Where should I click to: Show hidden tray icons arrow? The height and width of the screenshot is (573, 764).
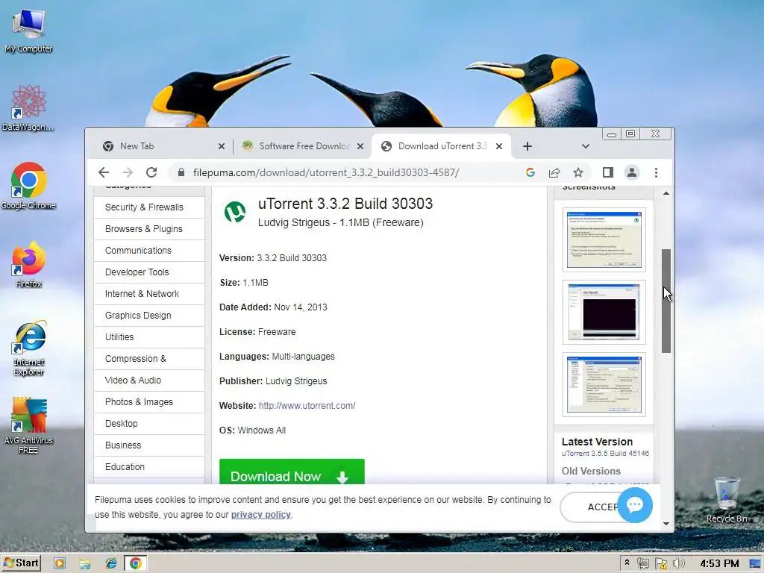(627, 563)
